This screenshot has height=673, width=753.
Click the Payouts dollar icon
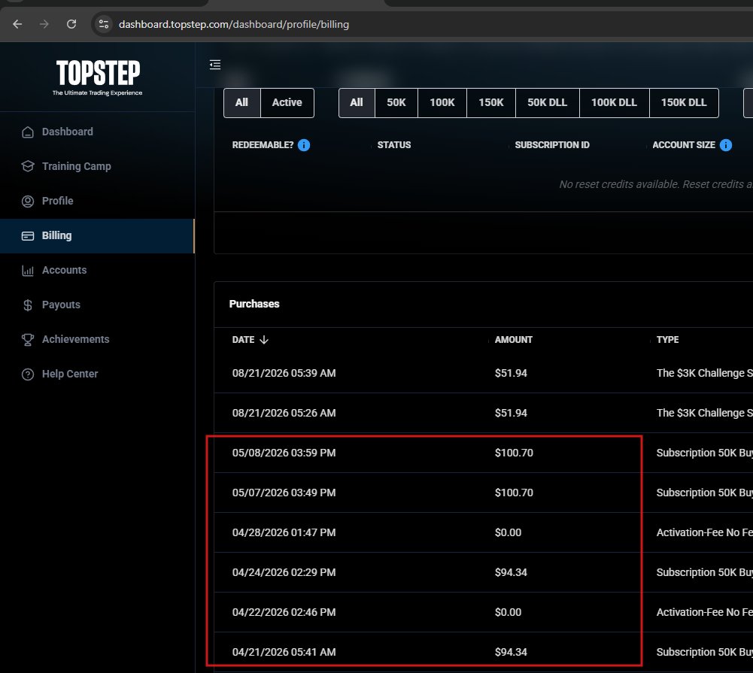[28, 305]
